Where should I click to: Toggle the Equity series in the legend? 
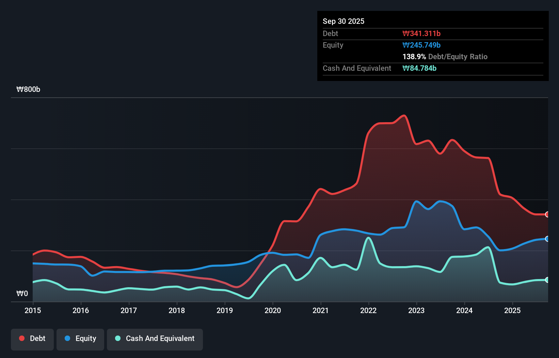[80, 339]
